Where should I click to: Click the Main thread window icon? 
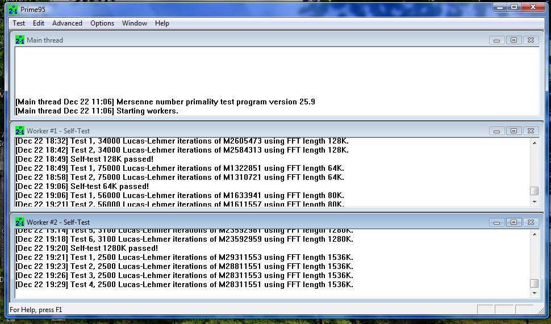pos(20,40)
